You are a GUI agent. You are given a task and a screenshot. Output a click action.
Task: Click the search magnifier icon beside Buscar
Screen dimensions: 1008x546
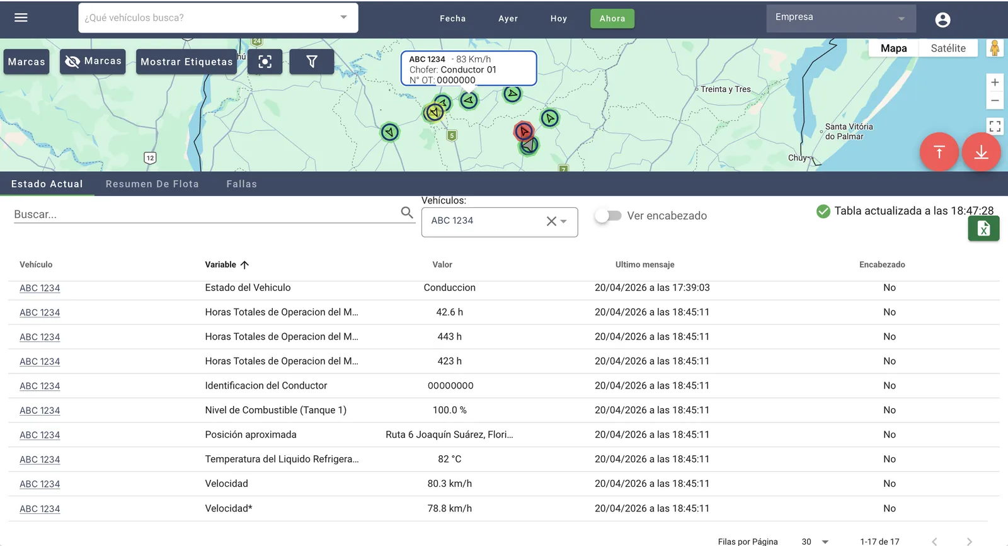coord(407,213)
